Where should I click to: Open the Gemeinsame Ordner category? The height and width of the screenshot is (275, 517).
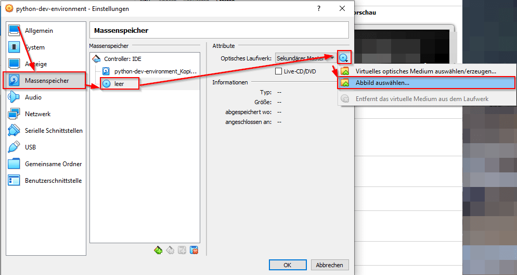(x=46, y=164)
